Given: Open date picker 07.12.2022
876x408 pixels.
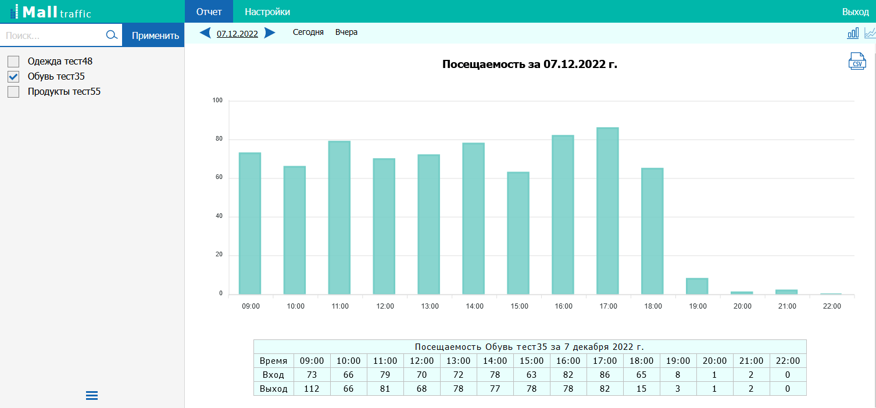Looking at the screenshot, I should click(237, 33).
